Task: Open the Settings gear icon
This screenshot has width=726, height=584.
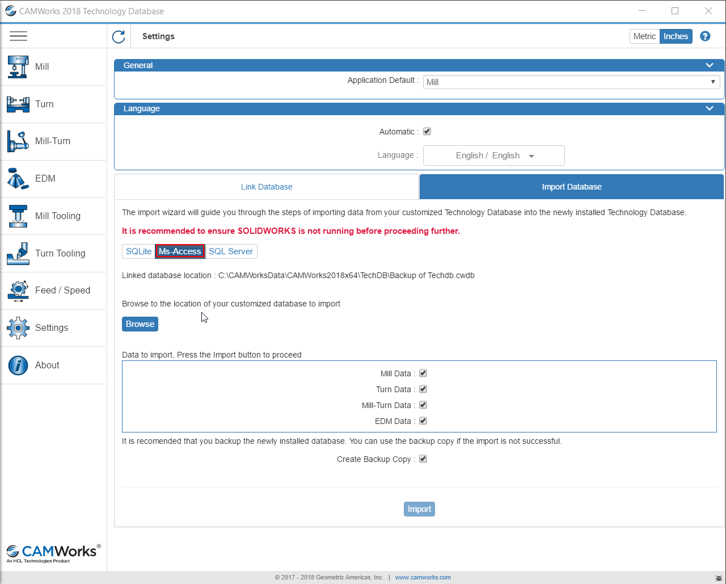Action: click(x=18, y=327)
